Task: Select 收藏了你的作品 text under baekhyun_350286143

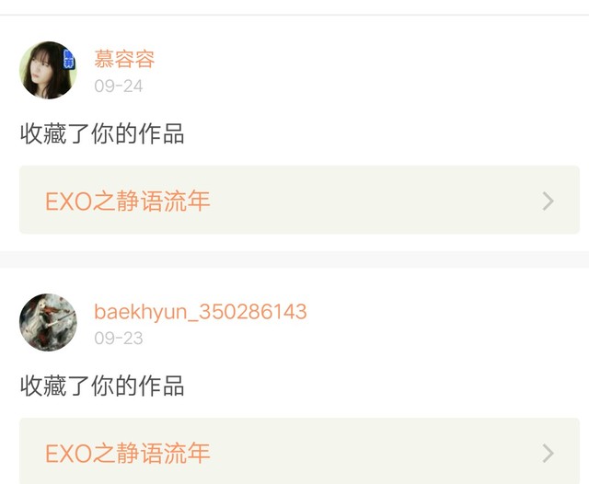Action: (102, 386)
